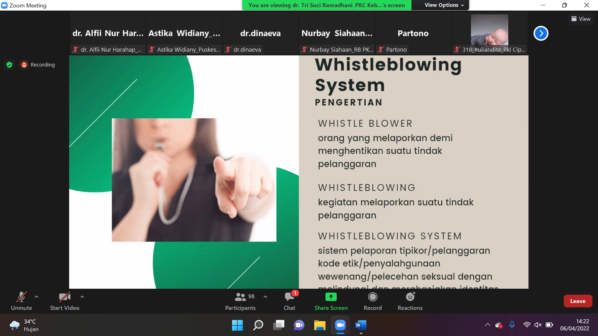
Task: Click the microphone tray icon
Action: pos(512,325)
